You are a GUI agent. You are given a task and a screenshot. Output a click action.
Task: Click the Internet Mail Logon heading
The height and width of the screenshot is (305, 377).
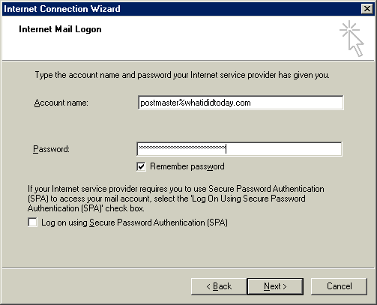(x=60, y=29)
